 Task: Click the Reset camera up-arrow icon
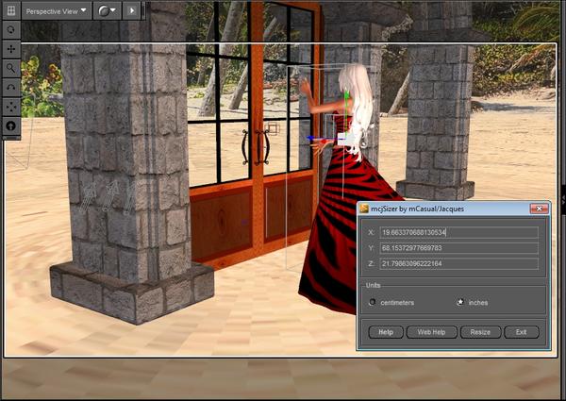click(11, 126)
